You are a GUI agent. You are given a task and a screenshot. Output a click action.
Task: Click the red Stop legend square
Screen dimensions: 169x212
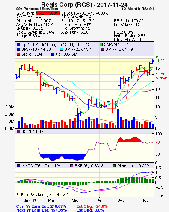pyautogui.click(x=18, y=54)
